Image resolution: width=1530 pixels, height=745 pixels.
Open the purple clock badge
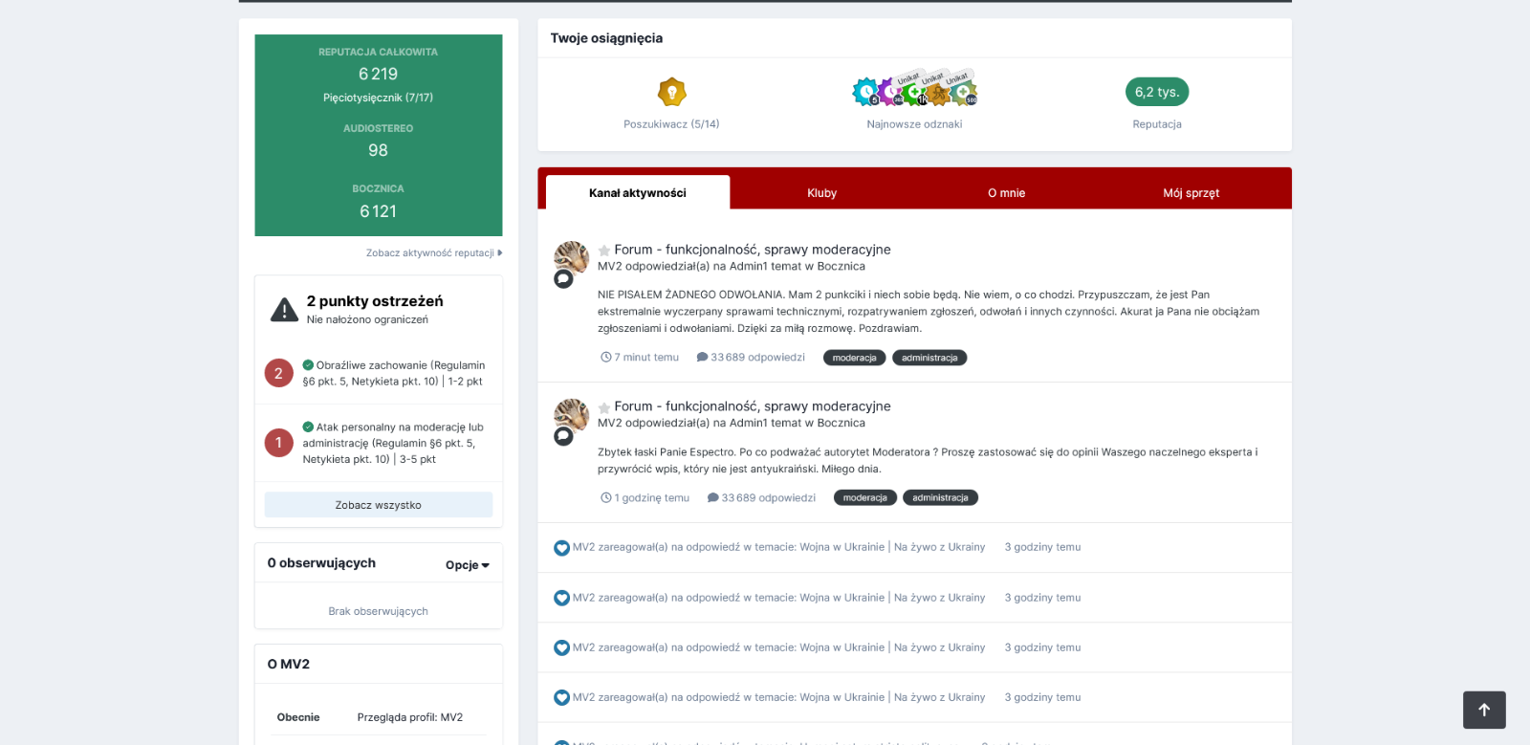tap(889, 92)
